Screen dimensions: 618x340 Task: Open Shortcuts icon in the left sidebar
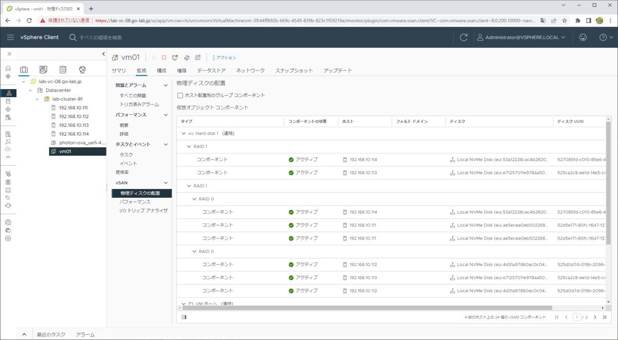[x=8, y=76]
